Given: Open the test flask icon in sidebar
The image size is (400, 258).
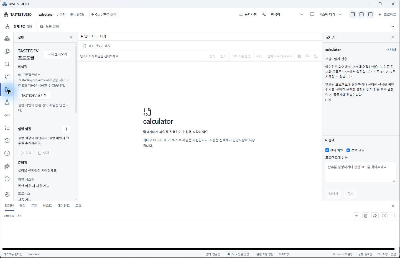Looking at the screenshot, I should coord(7,102).
